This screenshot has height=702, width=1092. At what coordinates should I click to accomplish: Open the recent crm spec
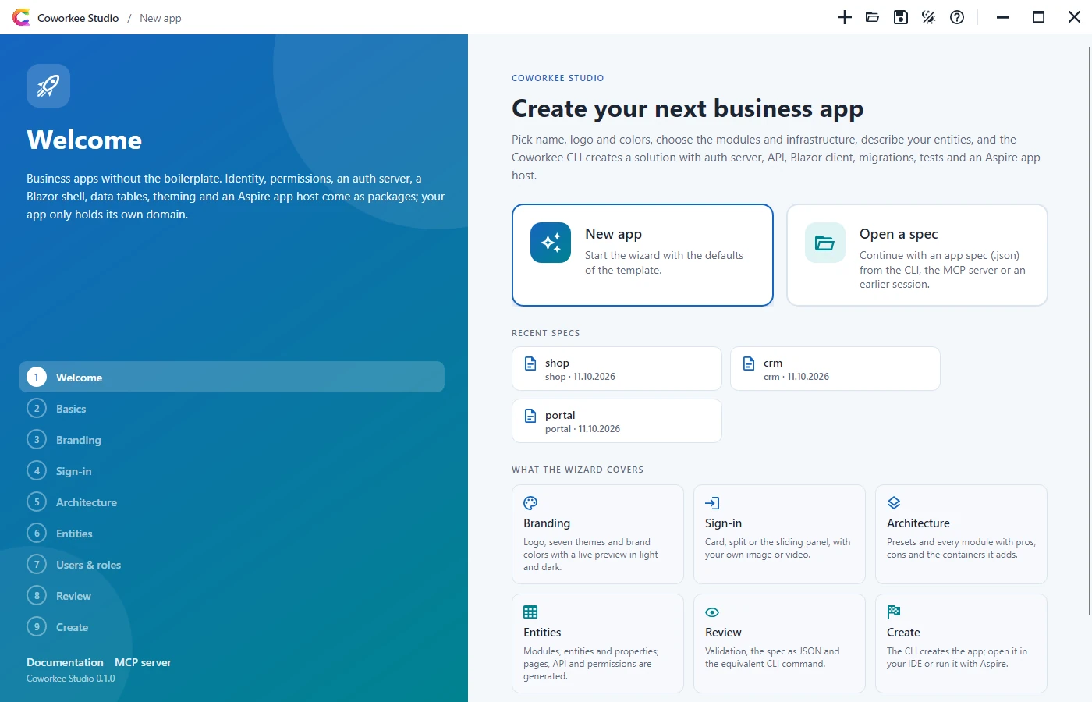[x=835, y=369]
